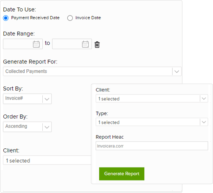Select the Invoice Date radio button

tap(70, 18)
